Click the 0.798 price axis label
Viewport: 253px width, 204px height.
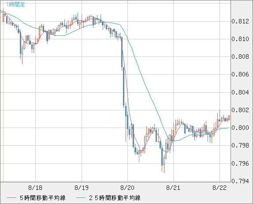click(240, 145)
